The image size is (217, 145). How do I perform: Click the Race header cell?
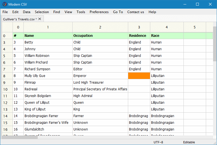point(167,36)
